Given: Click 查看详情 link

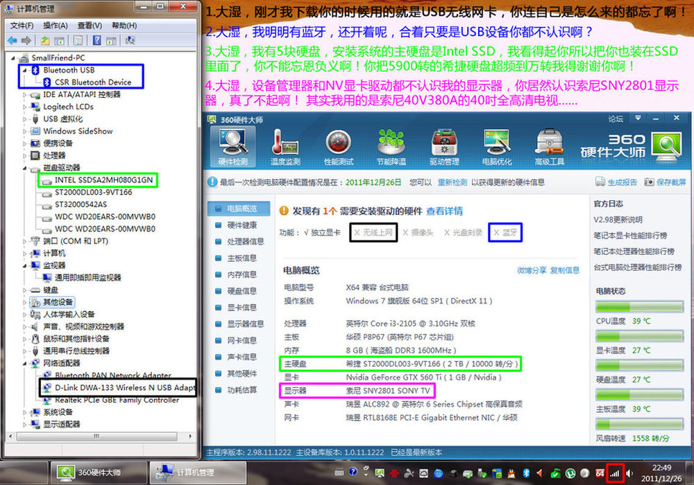Looking at the screenshot, I should pyautogui.click(x=444, y=211).
